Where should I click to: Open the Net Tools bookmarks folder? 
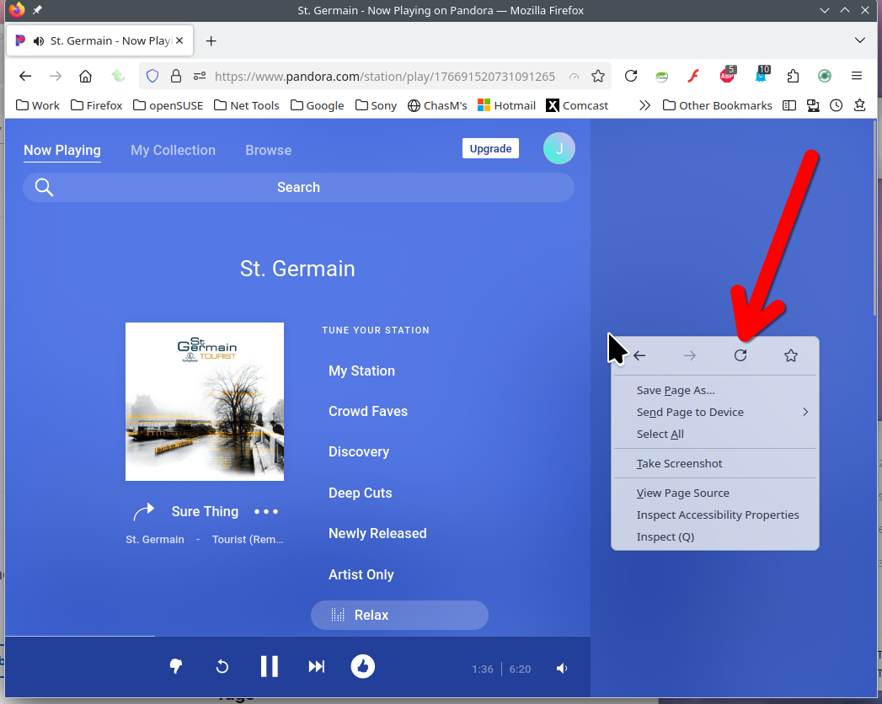(246, 106)
